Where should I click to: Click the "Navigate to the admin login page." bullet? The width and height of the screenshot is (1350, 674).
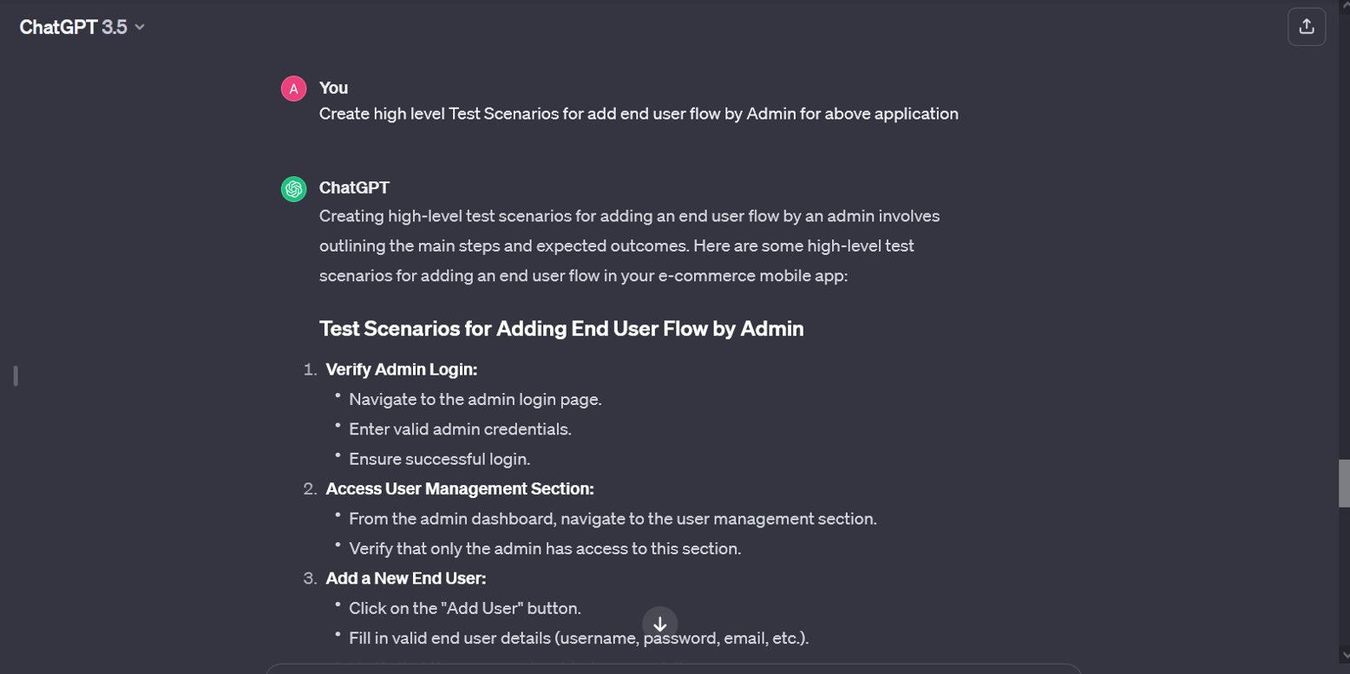click(475, 399)
